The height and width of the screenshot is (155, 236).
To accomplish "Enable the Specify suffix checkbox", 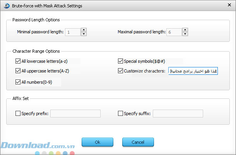I will [x=120, y=114].
